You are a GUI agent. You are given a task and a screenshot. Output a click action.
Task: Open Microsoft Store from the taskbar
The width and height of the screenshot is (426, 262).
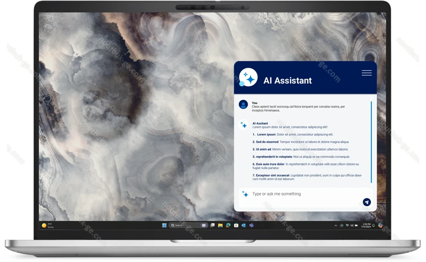click(236, 225)
